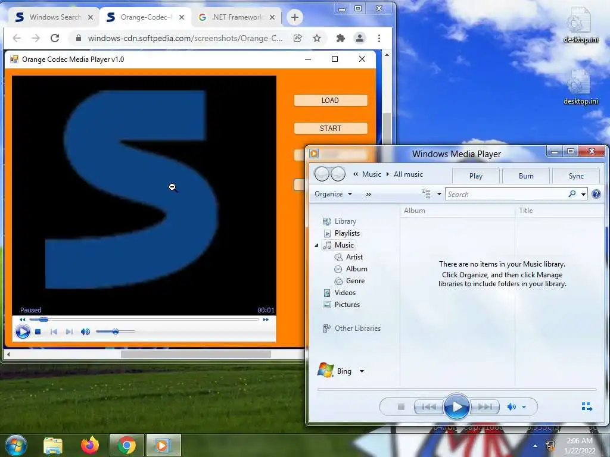Open Organize dropdown menu
Screen dimensions: 610x457
pyautogui.click(x=334, y=194)
